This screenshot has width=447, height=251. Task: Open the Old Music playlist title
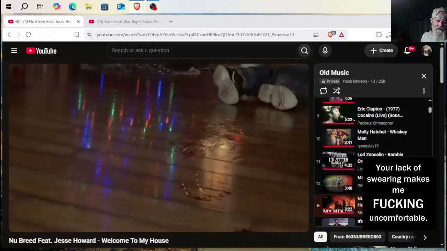pos(334,73)
